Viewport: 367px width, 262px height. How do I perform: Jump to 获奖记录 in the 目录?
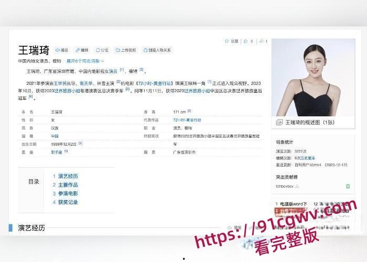click(x=68, y=202)
